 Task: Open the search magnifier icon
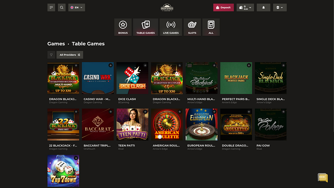click(62, 7)
